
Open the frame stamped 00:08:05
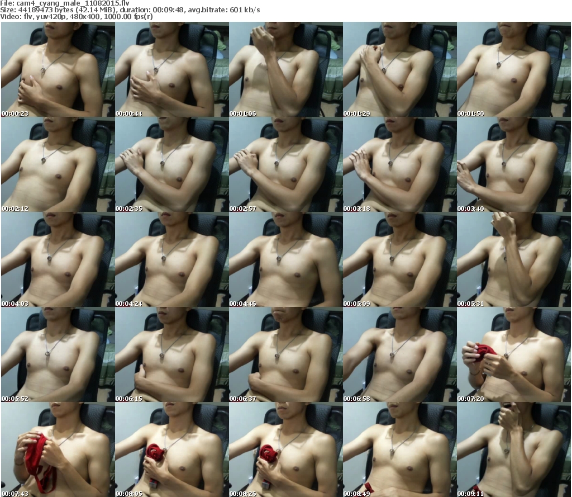pyautogui.click(x=172, y=449)
